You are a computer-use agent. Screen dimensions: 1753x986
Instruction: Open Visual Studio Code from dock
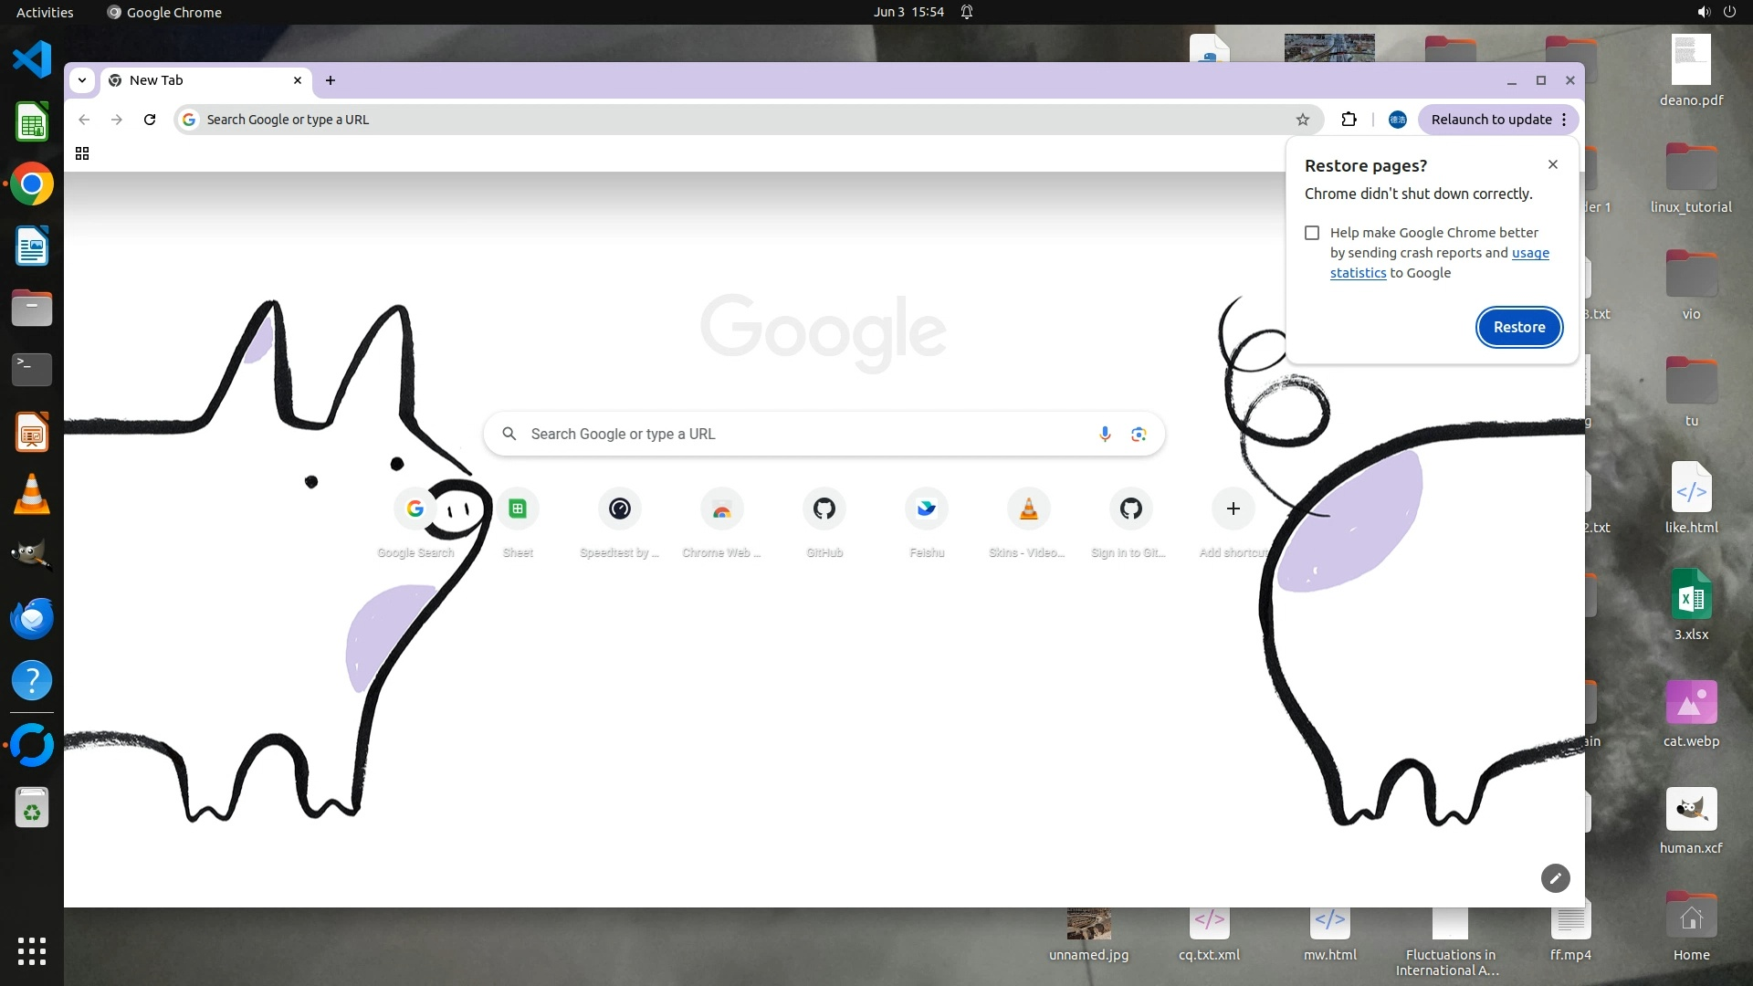(32, 60)
